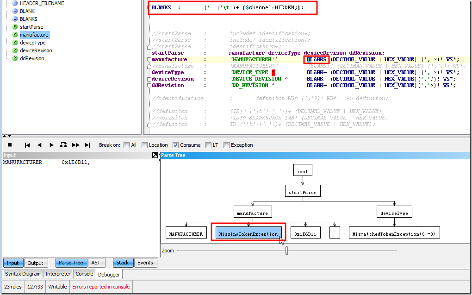This screenshot has height=295, width=472.
Task: Enable Break on All checkbox
Action: (126, 145)
